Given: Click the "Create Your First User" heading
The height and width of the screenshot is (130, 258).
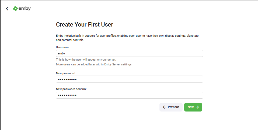Looking at the screenshot, I should click(85, 24).
